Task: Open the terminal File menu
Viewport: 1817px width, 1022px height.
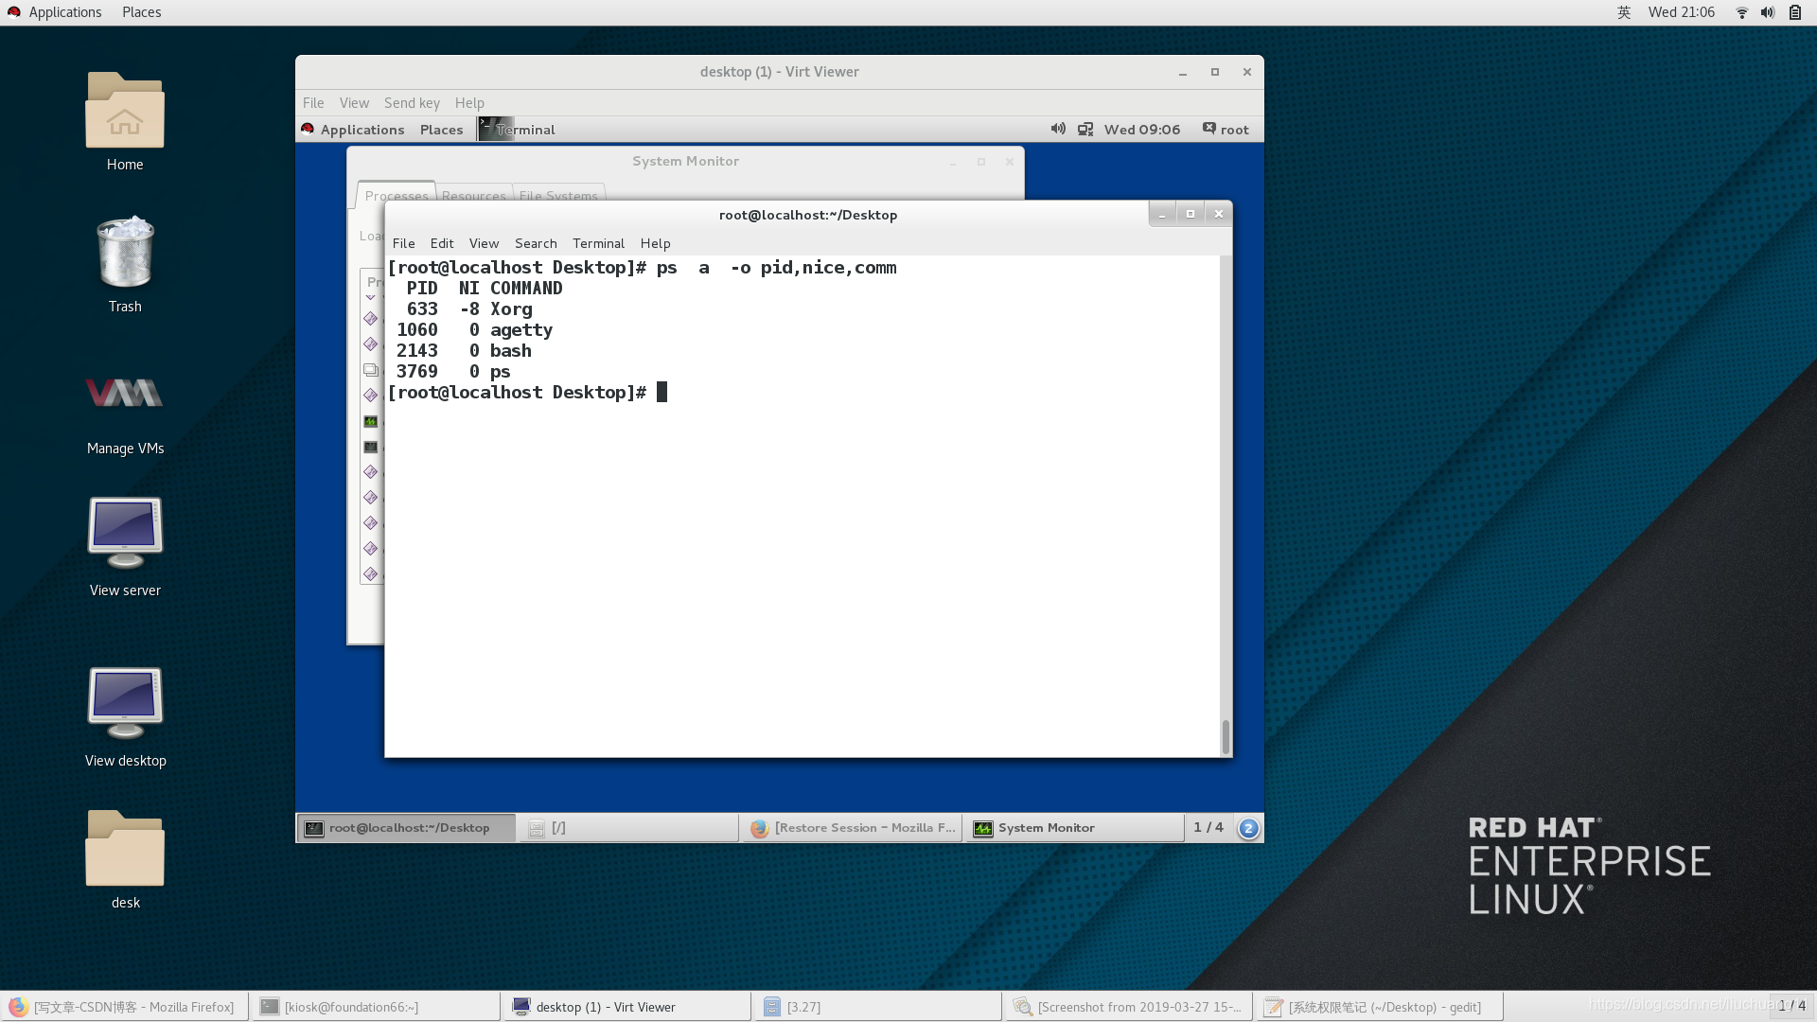Action: 404,243
